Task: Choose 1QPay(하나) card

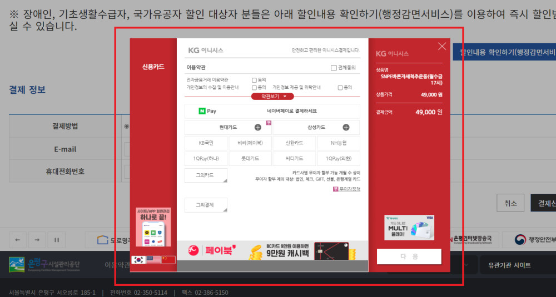Action: pos(206,159)
